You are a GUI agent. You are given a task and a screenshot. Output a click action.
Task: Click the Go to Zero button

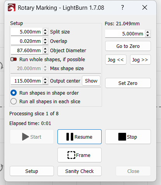(128, 46)
